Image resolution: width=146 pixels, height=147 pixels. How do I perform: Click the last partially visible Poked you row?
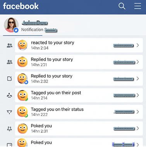pos(79,142)
